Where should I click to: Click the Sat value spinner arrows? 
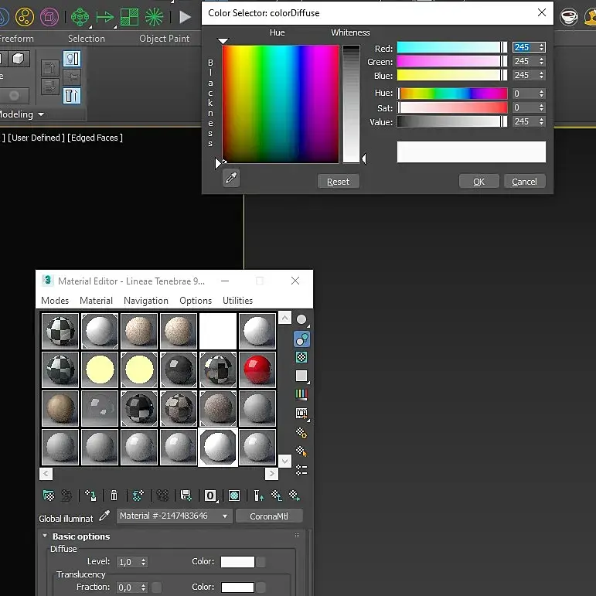click(x=541, y=107)
